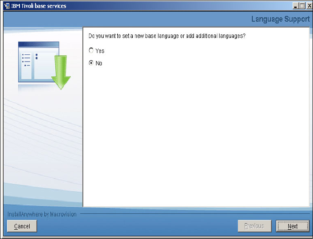Click the InstallAnywhere by Macrovision label

pyautogui.click(x=42, y=214)
